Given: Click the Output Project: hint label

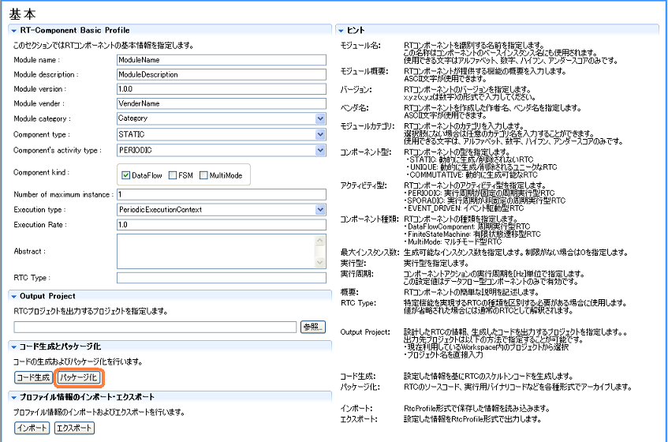Looking at the screenshot, I should click(365, 332).
